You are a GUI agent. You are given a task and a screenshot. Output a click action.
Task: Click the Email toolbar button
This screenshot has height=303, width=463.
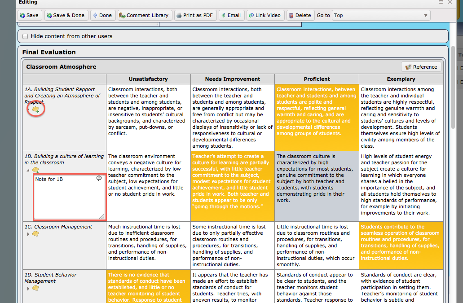(232, 15)
